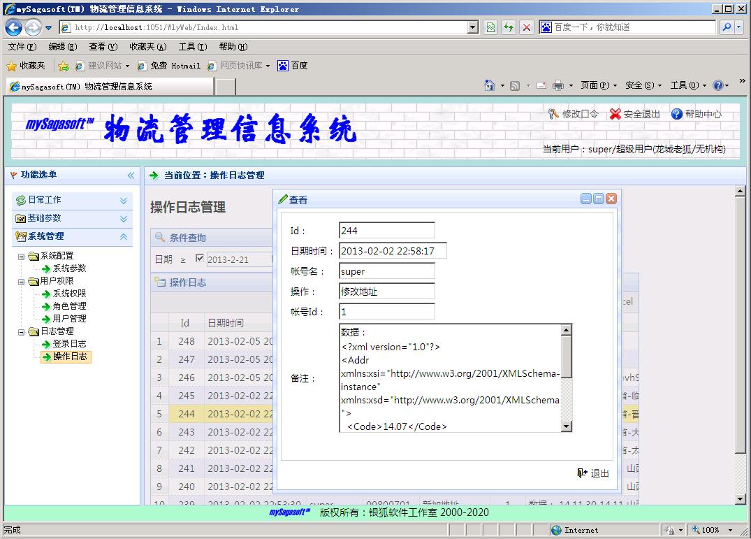This screenshot has width=751, height=539.
Task: Open the 用户管理 tree item
Action: tap(69, 318)
